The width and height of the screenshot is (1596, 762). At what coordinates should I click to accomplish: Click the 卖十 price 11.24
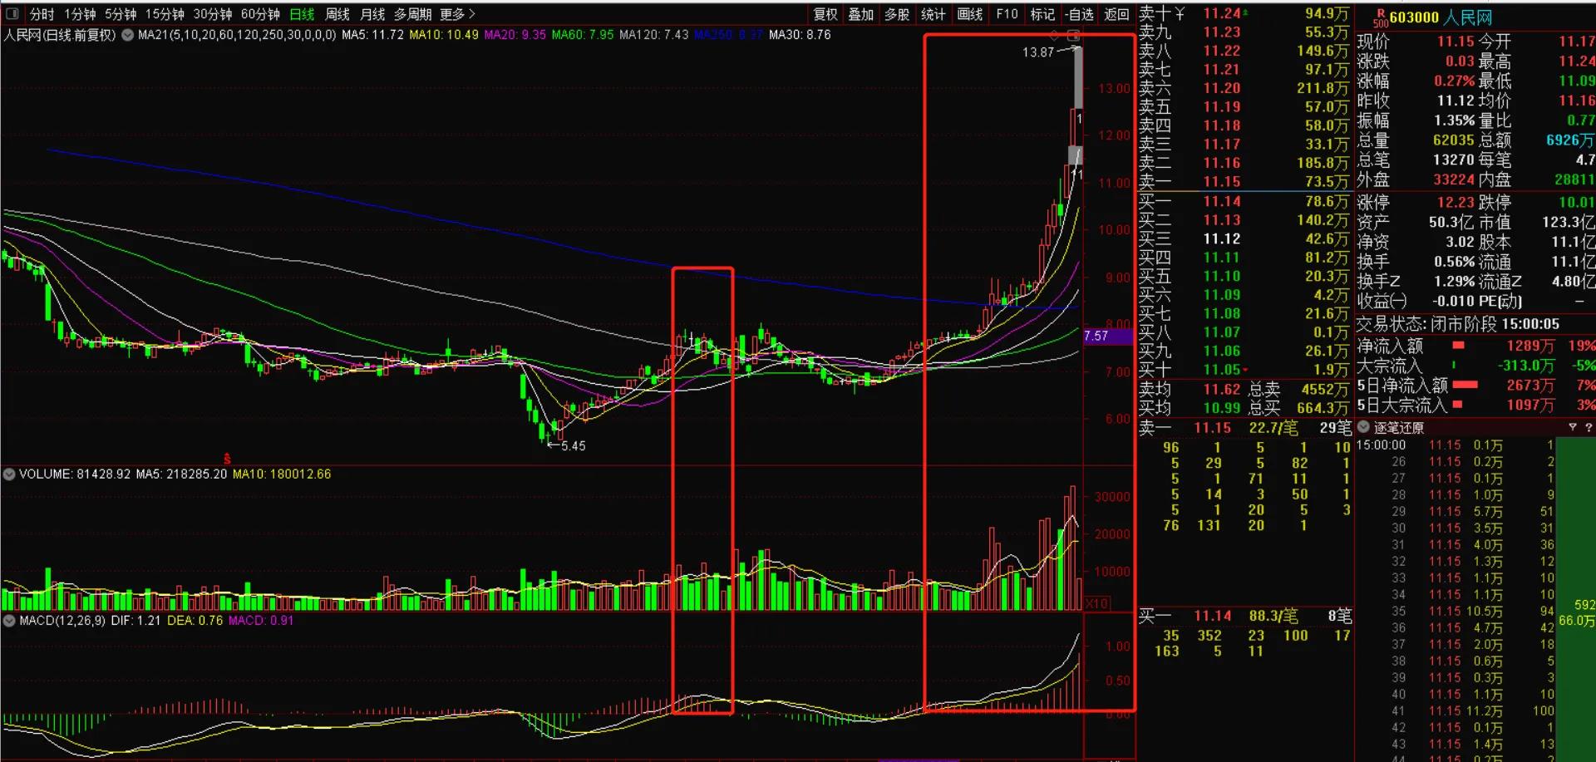coord(1222,13)
